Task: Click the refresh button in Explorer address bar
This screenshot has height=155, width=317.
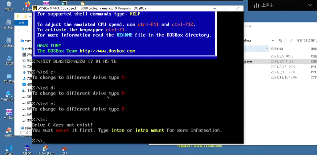Action: point(280,40)
